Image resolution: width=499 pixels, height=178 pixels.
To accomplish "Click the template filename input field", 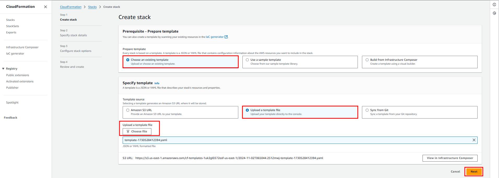I will click(x=295, y=140).
